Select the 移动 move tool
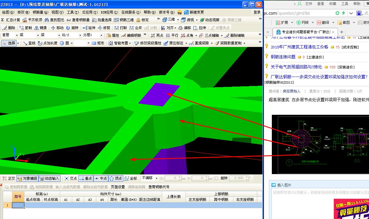This screenshot has width=369, height=219. [x=57, y=28]
